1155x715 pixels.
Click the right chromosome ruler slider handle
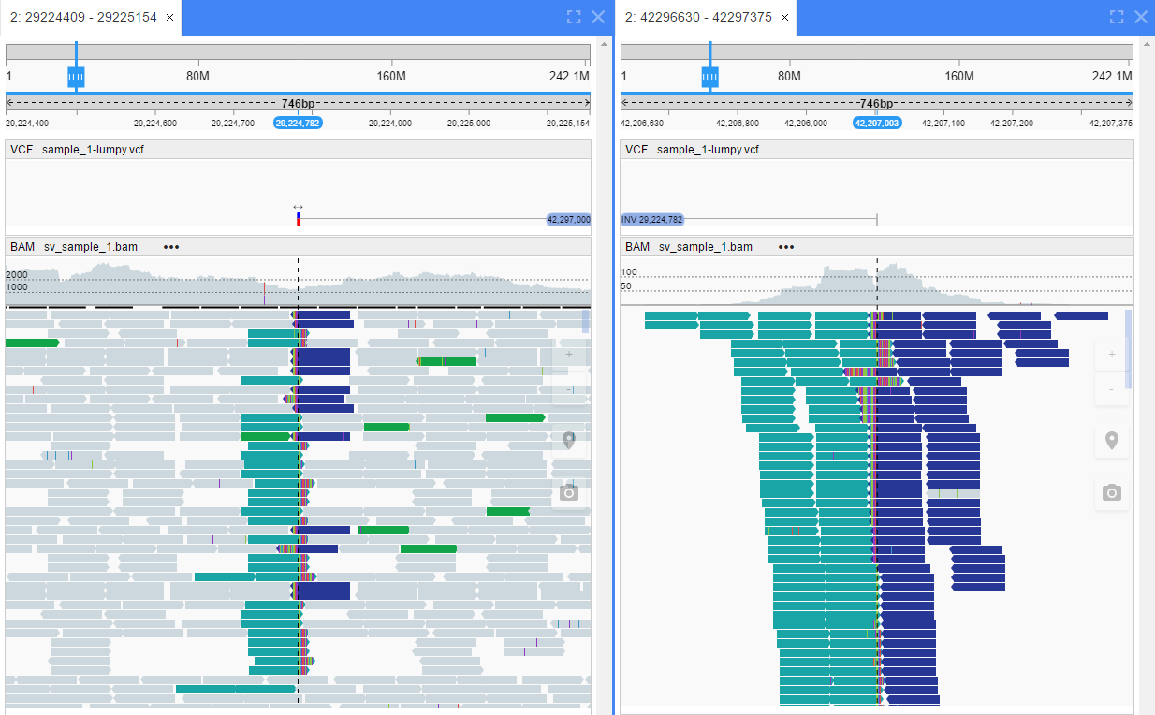click(710, 77)
